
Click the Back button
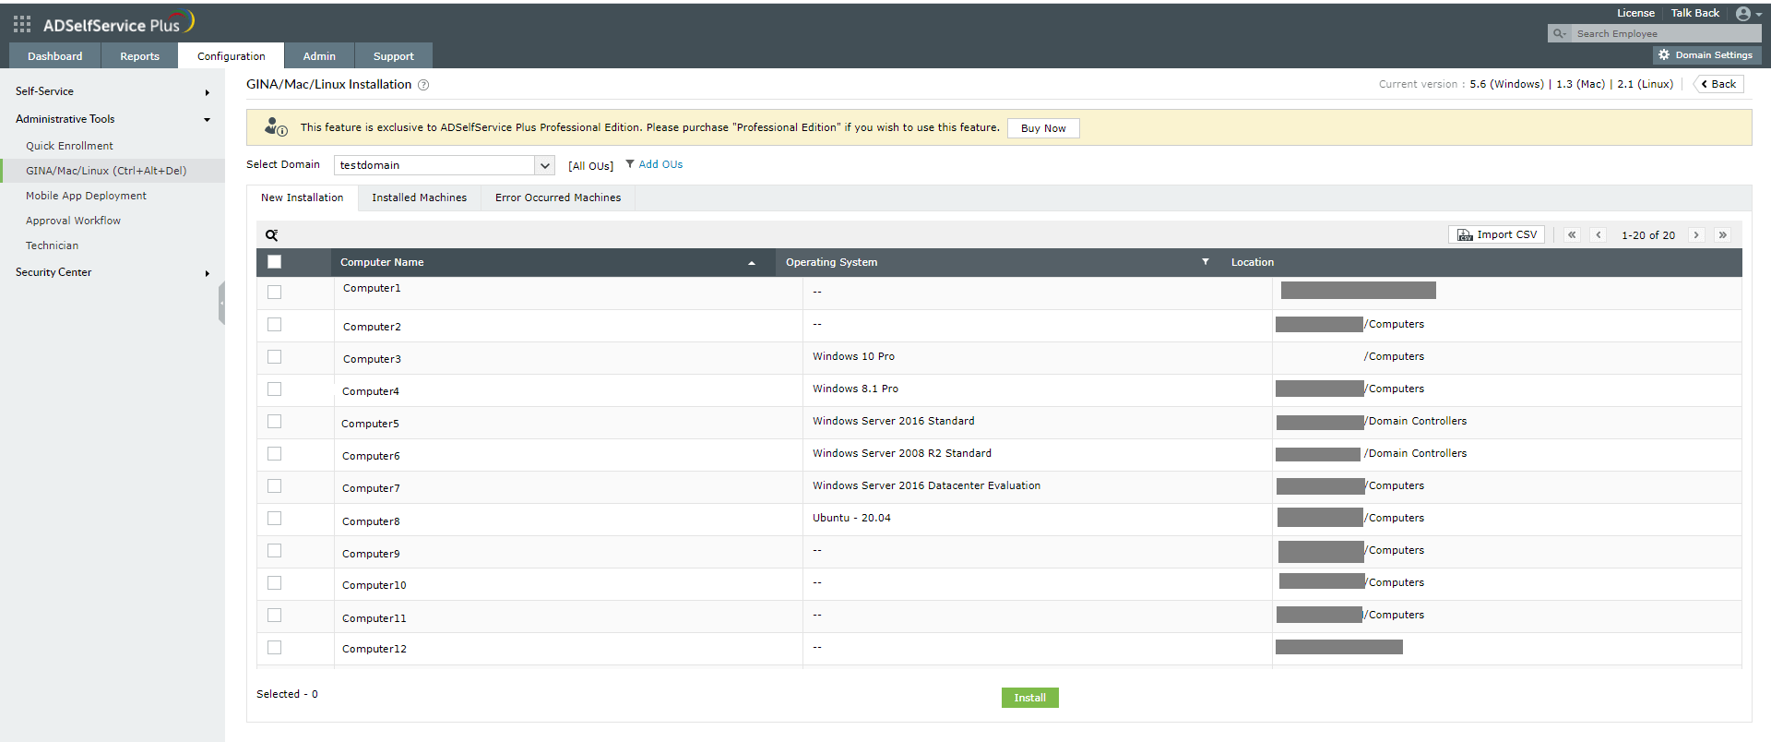point(1718,84)
